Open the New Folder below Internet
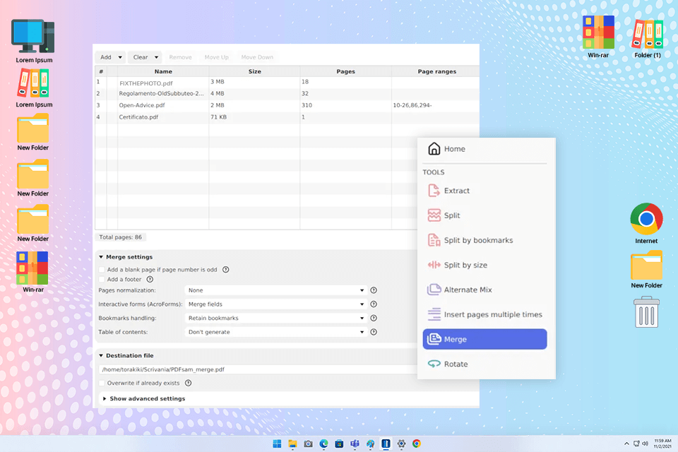This screenshot has height=452, width=678. click(646, 269)
